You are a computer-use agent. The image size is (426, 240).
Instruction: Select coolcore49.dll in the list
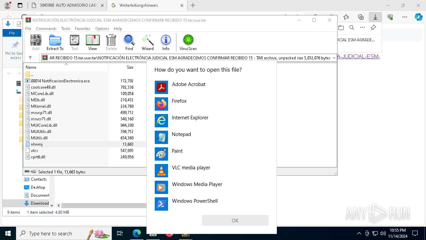[43, 87]
